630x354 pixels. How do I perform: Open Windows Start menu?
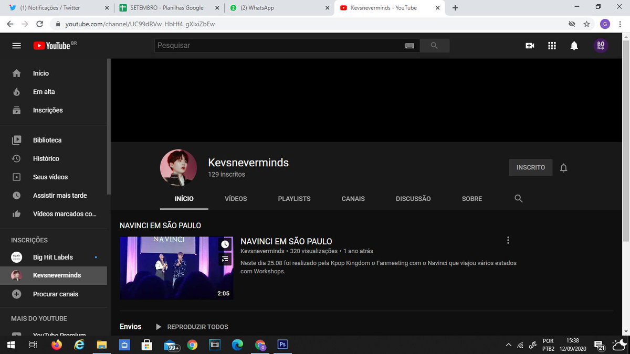(10, 345)
